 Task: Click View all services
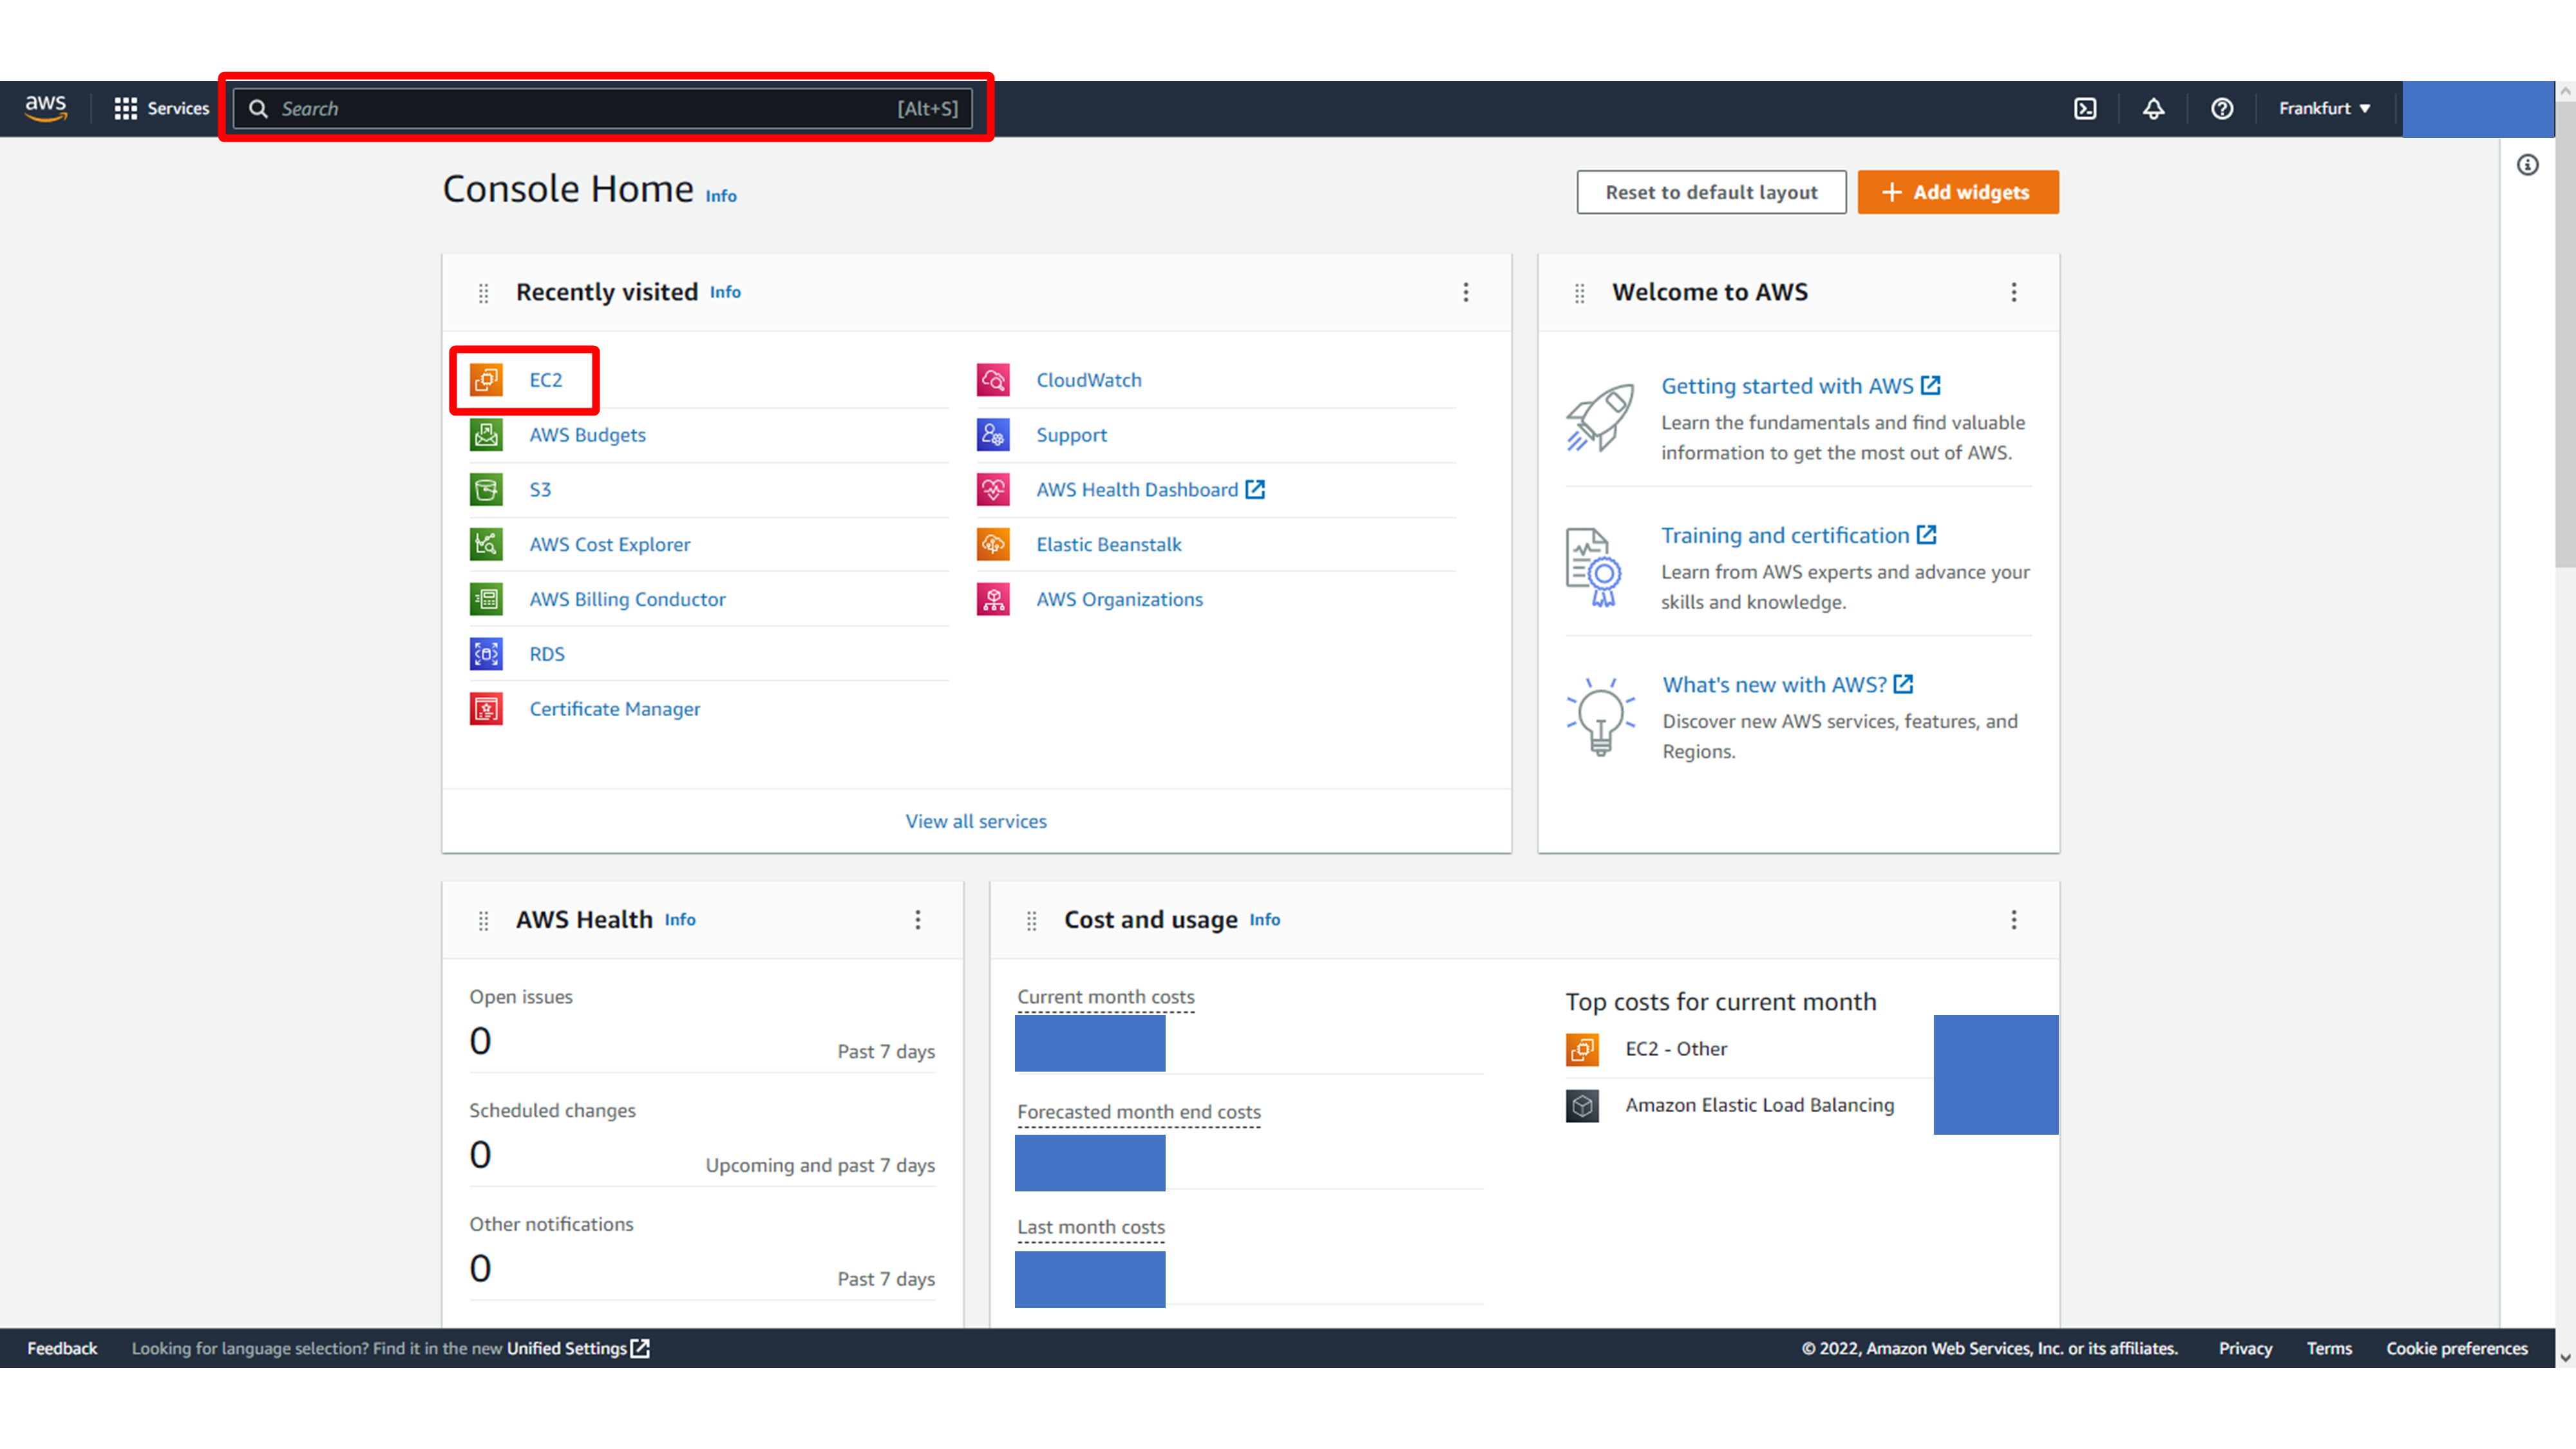(x=976, y=821)
